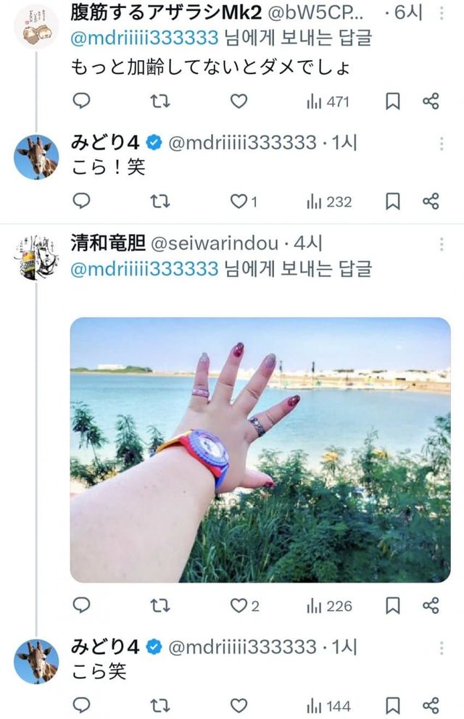Screen dimensions: 464x719
Task: Reply to the last こら笑 tweet
Action: pos(82,705)
